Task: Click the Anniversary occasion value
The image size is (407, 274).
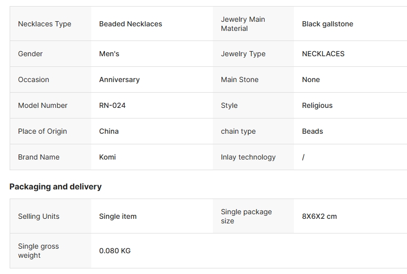Action: click(120, 80)
